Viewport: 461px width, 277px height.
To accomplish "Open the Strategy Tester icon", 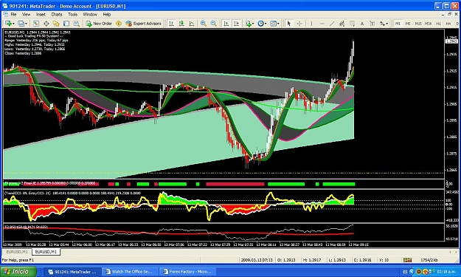I will pos(77,24).
